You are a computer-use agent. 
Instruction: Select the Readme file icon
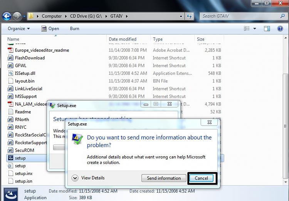[x=11, y=112]
